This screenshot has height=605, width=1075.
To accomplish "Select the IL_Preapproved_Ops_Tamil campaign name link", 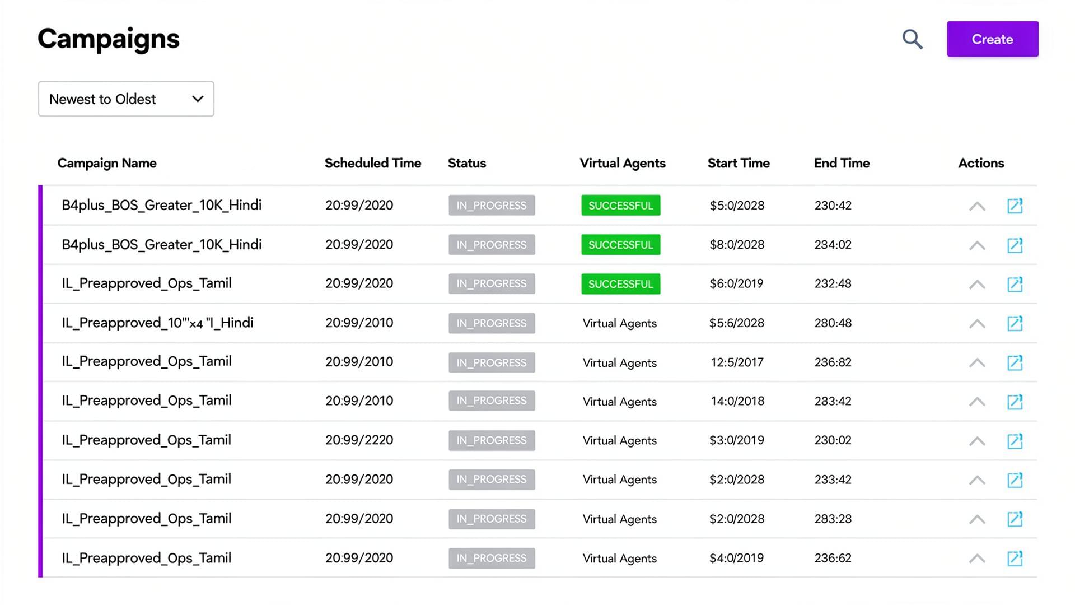I will click(147, 283).
